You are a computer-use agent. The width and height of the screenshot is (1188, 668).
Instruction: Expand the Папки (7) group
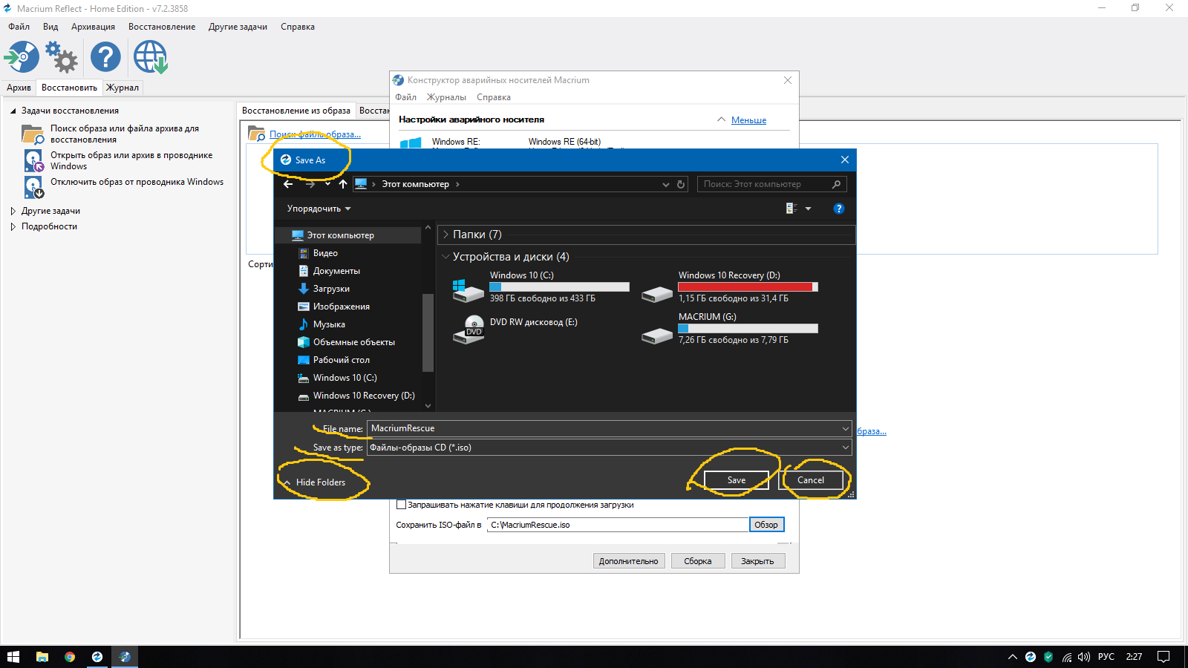click(446, 235)
